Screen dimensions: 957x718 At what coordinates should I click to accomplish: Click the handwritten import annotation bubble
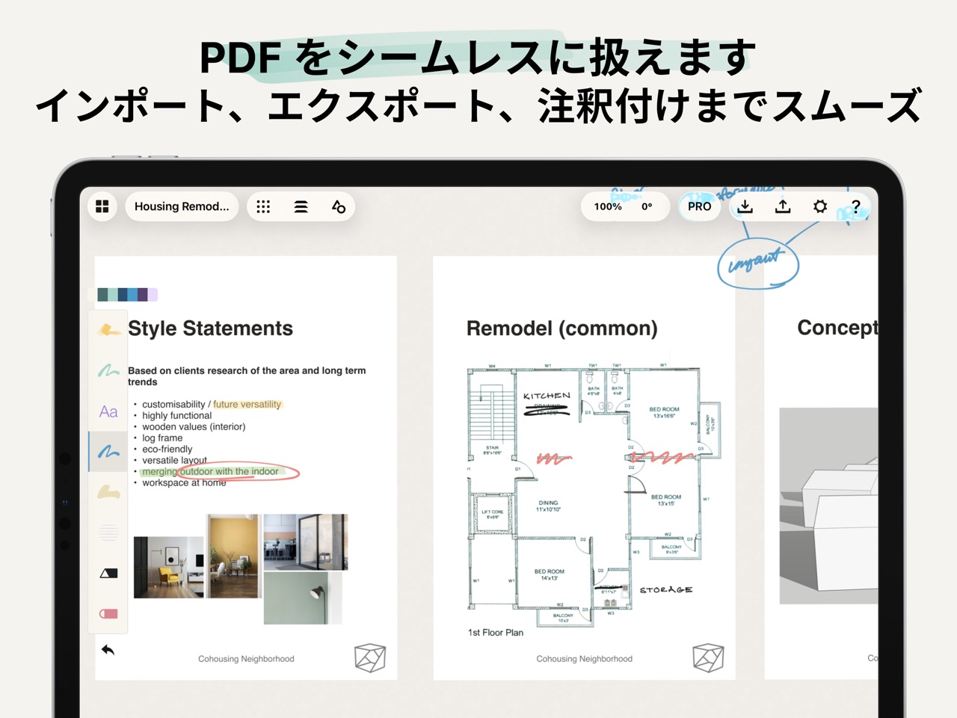tap(757, 264)
